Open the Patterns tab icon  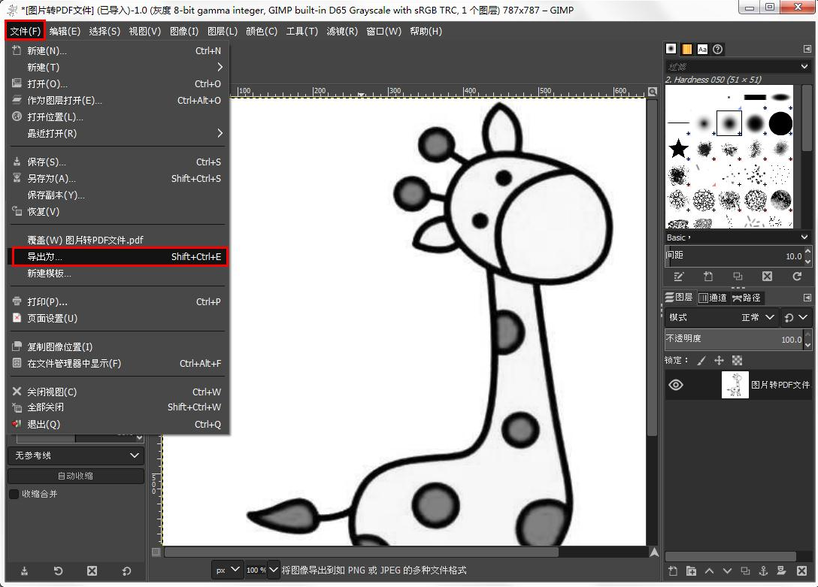pos(686,49)
